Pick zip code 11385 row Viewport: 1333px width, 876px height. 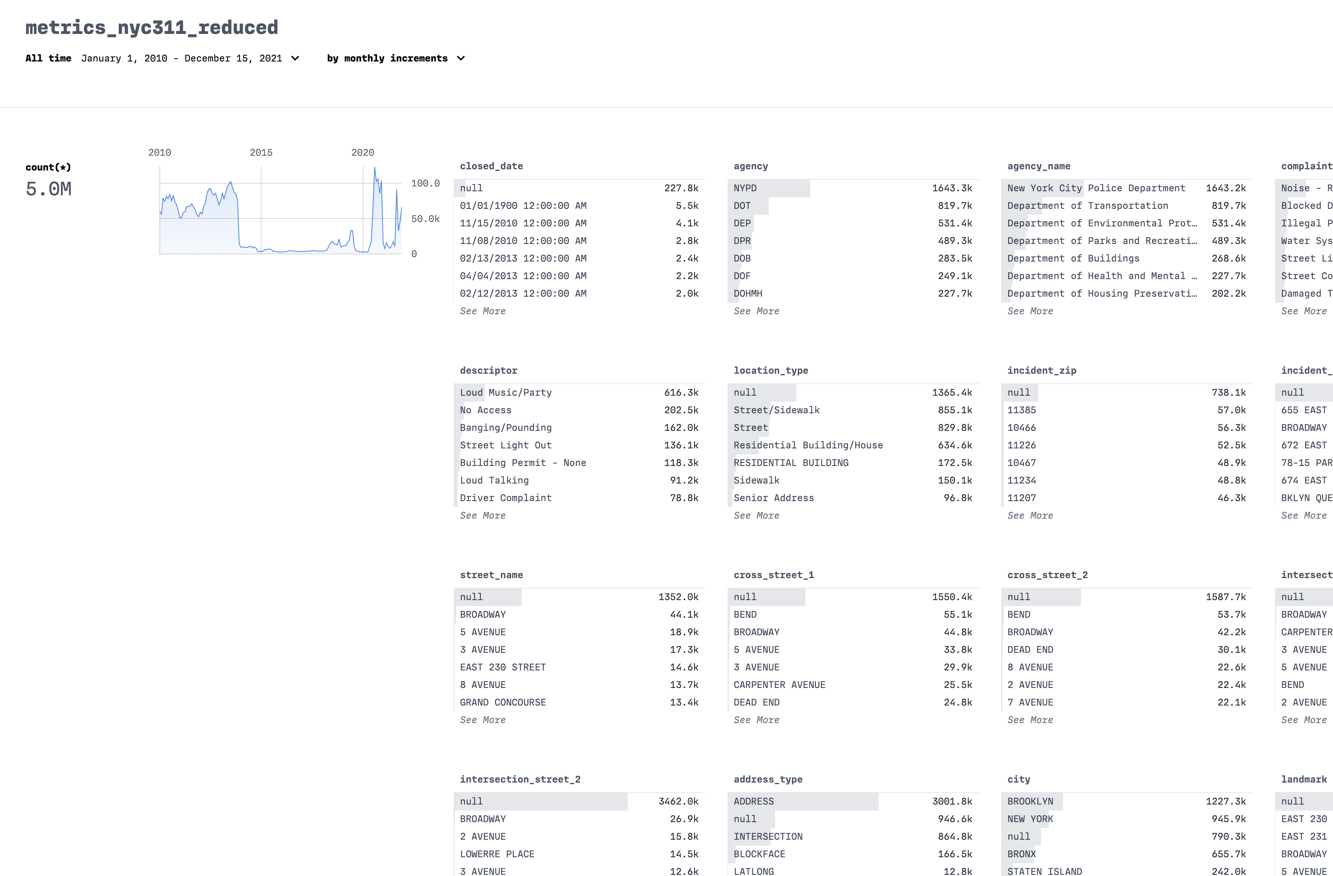(x=1126, y=410)
